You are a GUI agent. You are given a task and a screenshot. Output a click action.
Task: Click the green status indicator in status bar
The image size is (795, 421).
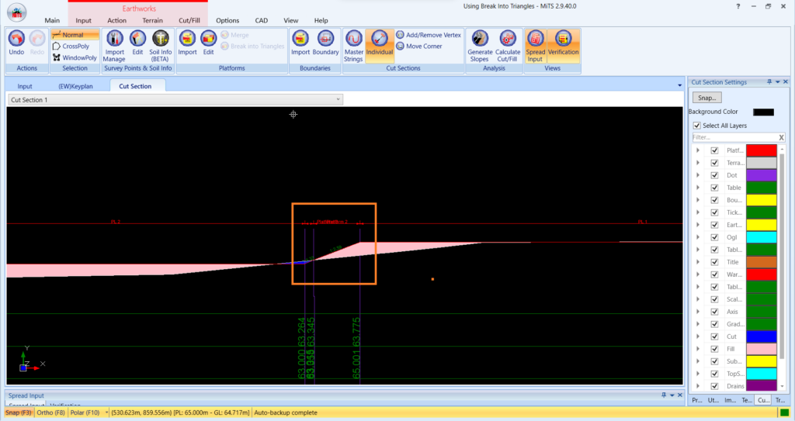tap(784, 412)
